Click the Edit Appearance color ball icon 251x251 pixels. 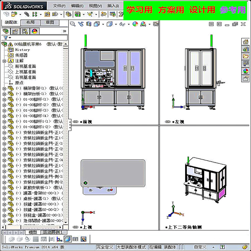point(135,24)
